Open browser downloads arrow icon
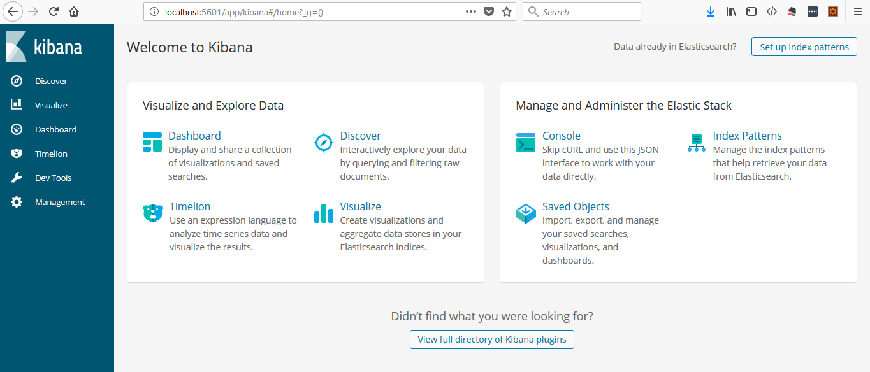Image resolution: width=870 pixels, height=372 pixels. tap(711, 11)
